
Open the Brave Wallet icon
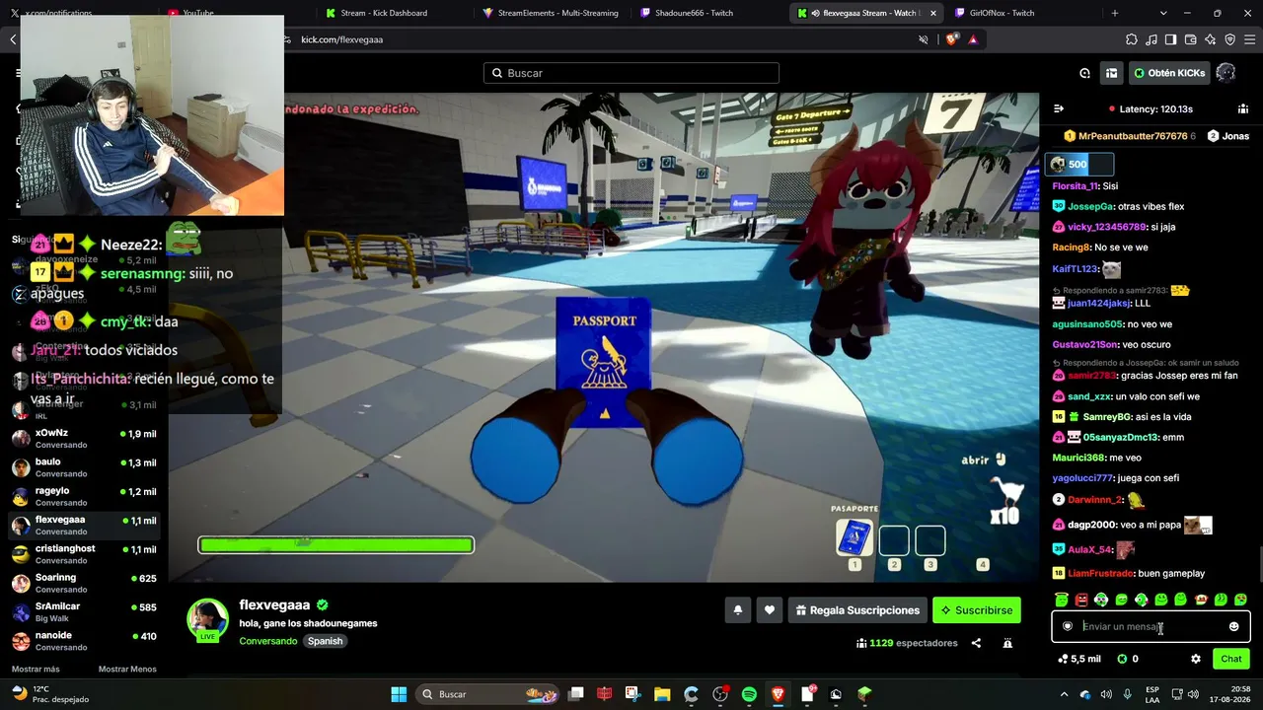tap(1190, 39)
